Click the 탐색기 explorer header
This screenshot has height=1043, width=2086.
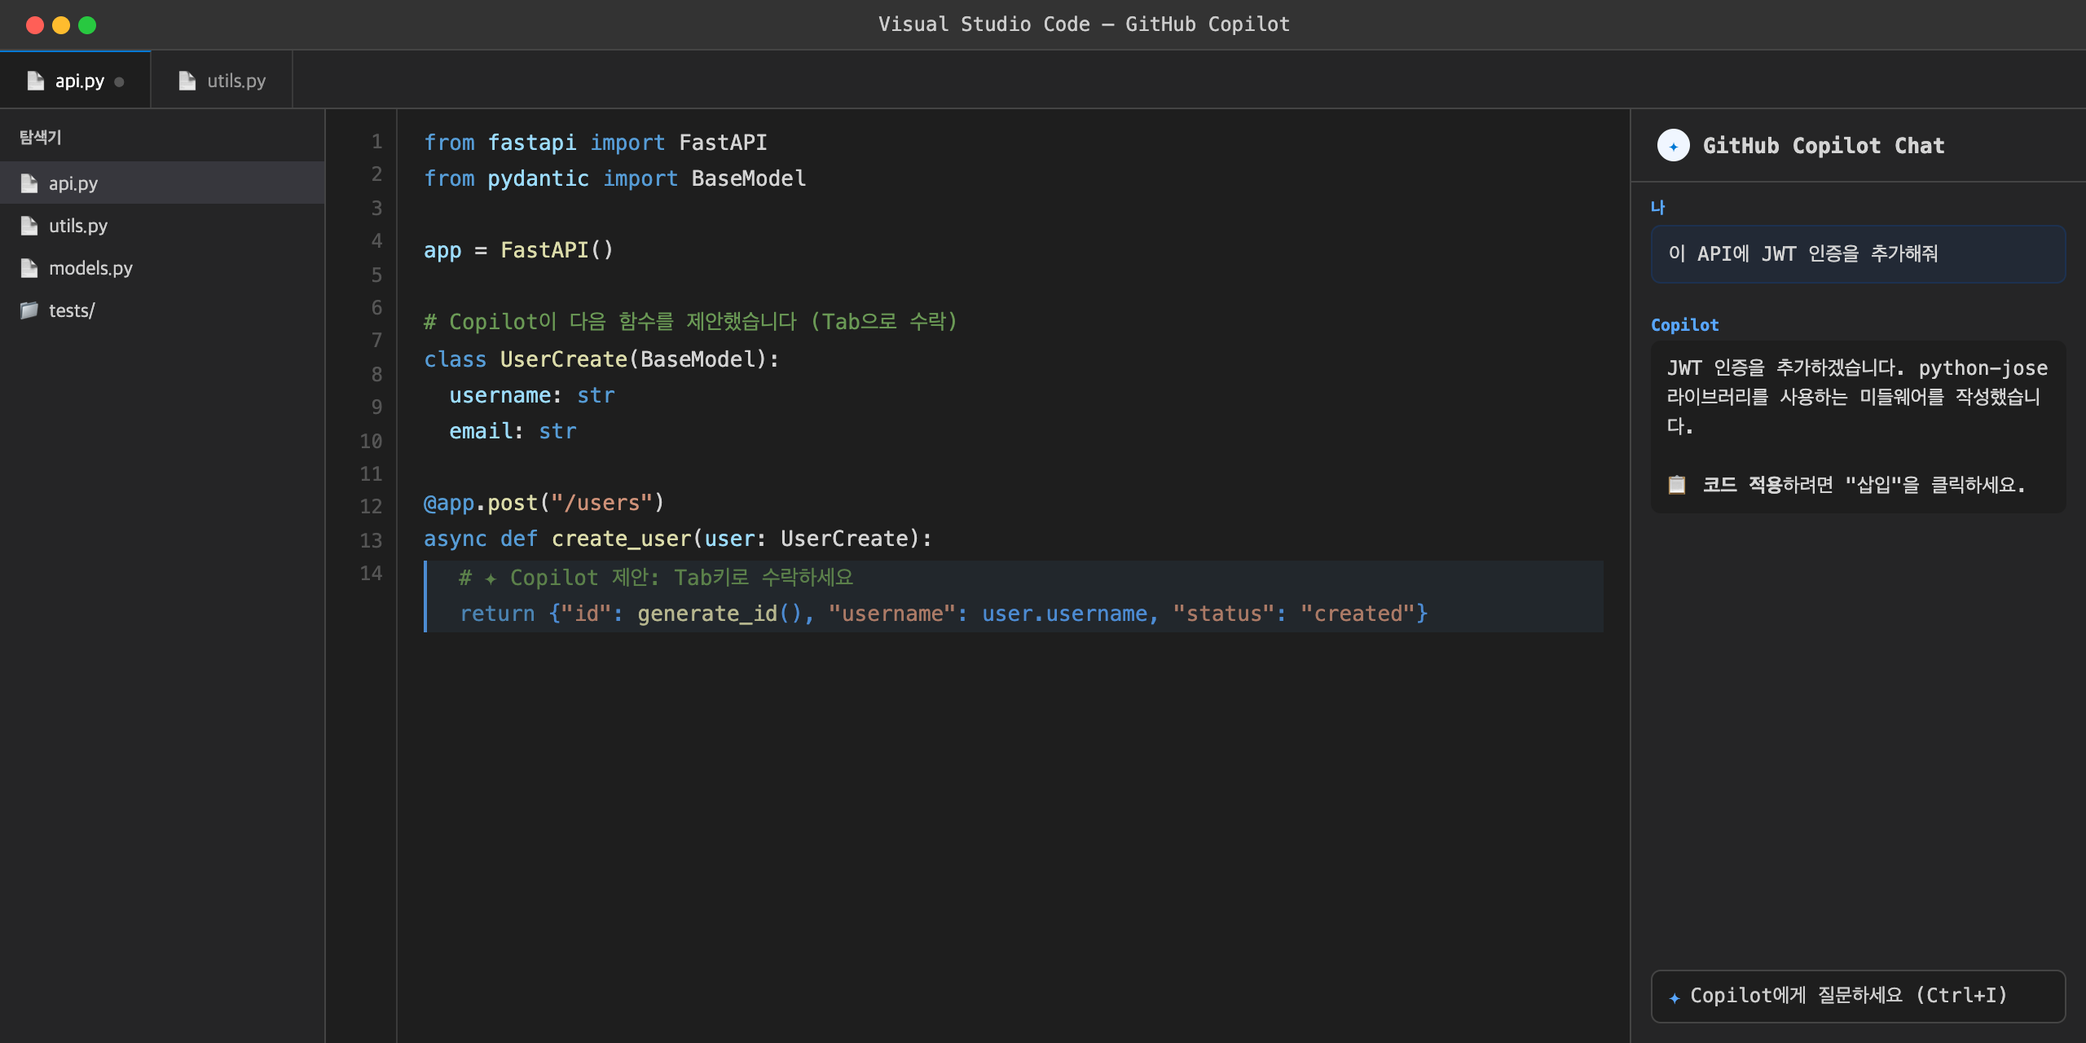pyautogui.click(x=41, y=137)
